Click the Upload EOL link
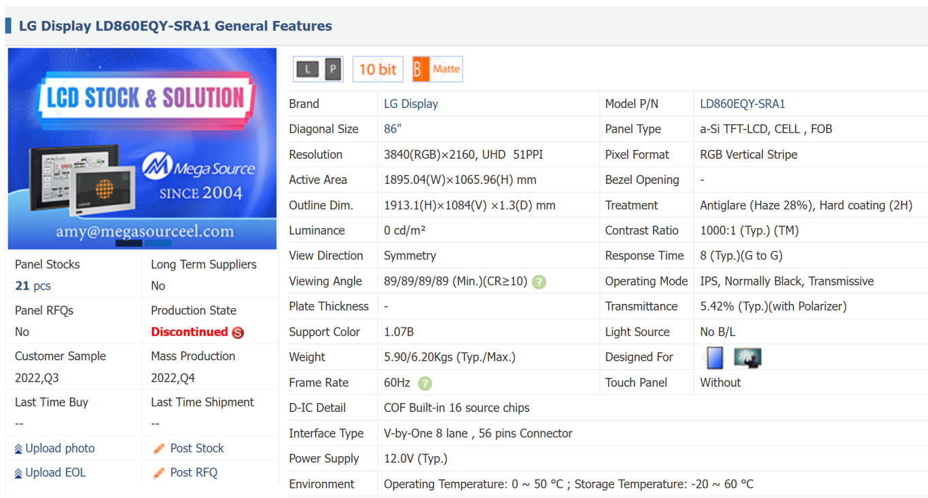 pos(56,473)
